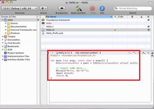Select the Hello project icon in sidebar
154x109 pixels.
point(5,20)
